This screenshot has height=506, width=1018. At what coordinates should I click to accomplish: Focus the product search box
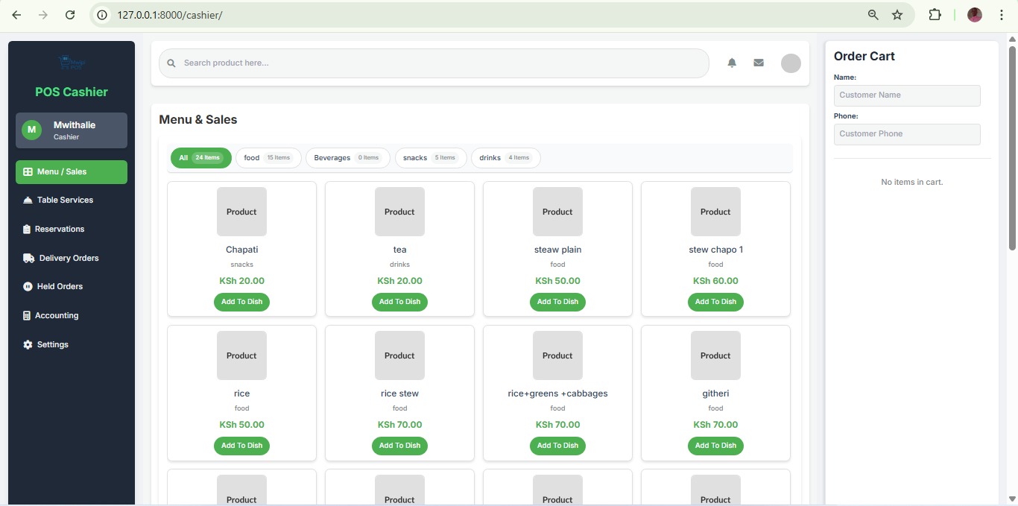click(440, 63)
